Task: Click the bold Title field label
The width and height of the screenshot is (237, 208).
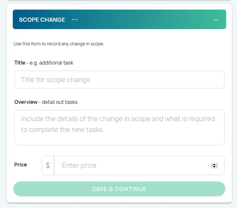Action: [20, 63]
